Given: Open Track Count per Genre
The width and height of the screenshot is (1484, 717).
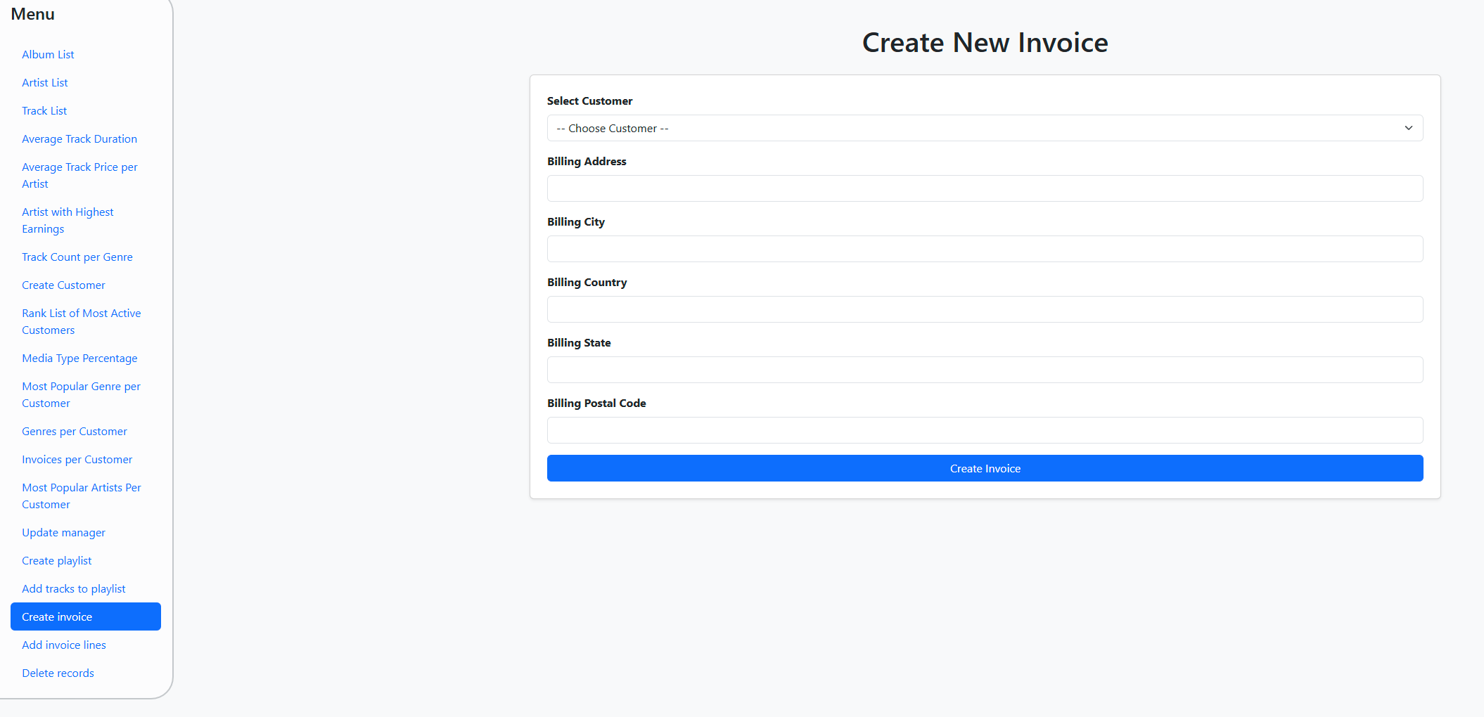Looking at the screenshot, I should tap(77, 257).
